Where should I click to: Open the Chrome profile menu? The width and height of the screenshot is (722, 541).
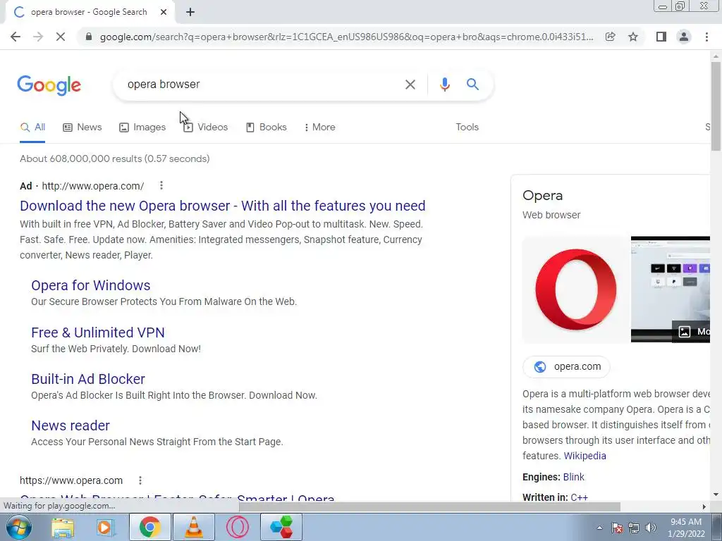pos(684,37)
